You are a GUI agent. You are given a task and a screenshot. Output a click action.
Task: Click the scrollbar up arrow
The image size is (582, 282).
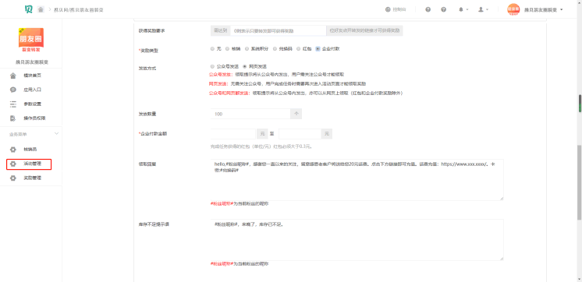(580, 2)
